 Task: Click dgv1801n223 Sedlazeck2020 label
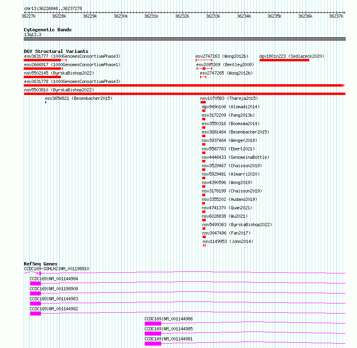[292, 56]
